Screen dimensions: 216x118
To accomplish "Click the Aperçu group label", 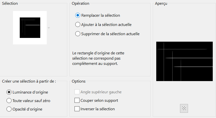I will [x=161, y=3].
